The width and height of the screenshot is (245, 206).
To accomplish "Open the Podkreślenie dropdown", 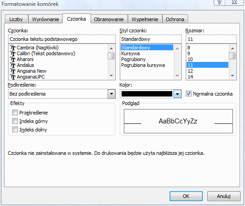I will pos(111,94).
